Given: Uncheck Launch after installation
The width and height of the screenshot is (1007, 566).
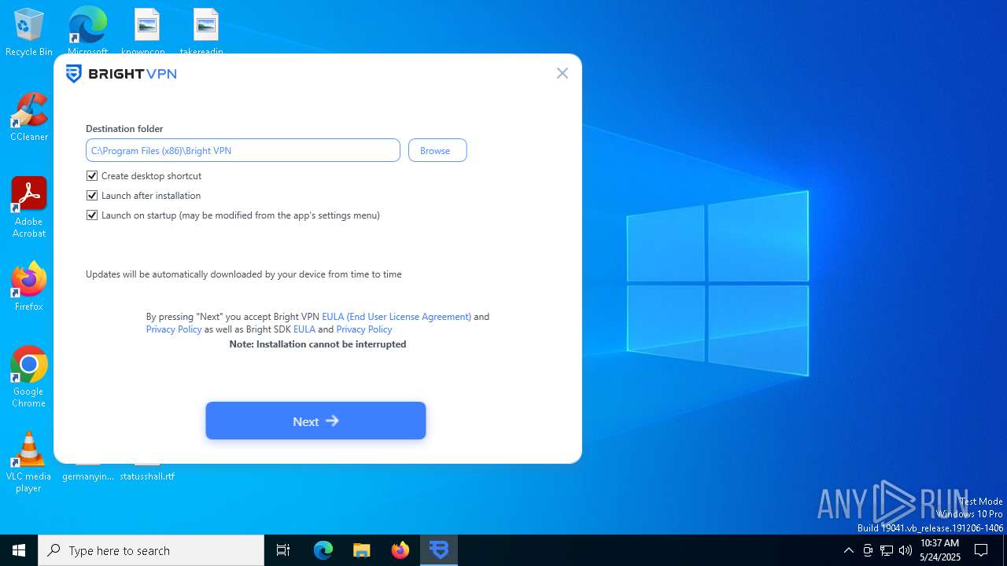Looking at the screenshot, I should pyautogui.click(x=92, y=196).
